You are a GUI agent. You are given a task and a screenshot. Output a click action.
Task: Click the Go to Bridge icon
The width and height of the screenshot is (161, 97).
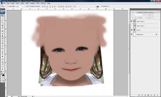point(98,6)
